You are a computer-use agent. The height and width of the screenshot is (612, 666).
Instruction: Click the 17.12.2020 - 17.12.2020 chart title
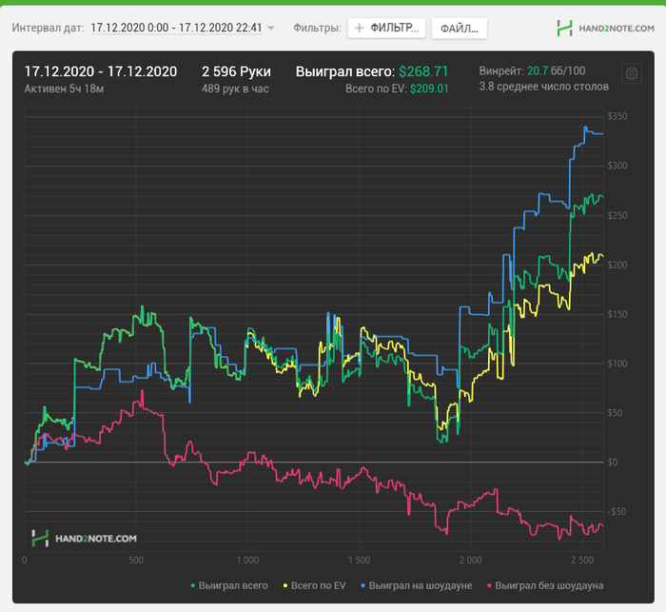pyautogui.click(x=101, y=71)
